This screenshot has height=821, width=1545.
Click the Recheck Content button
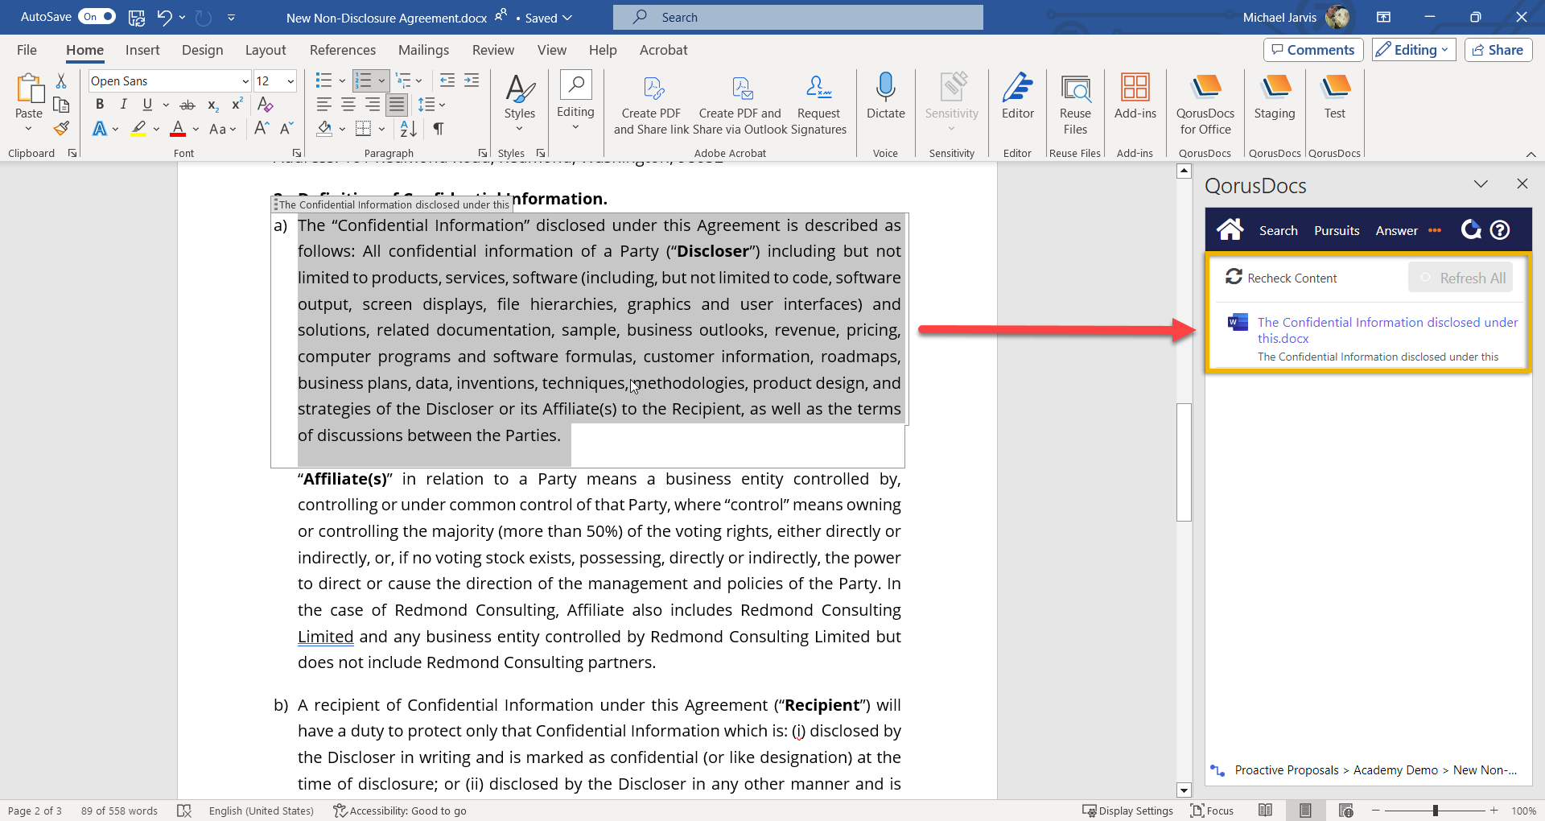tap(1281, 278)
